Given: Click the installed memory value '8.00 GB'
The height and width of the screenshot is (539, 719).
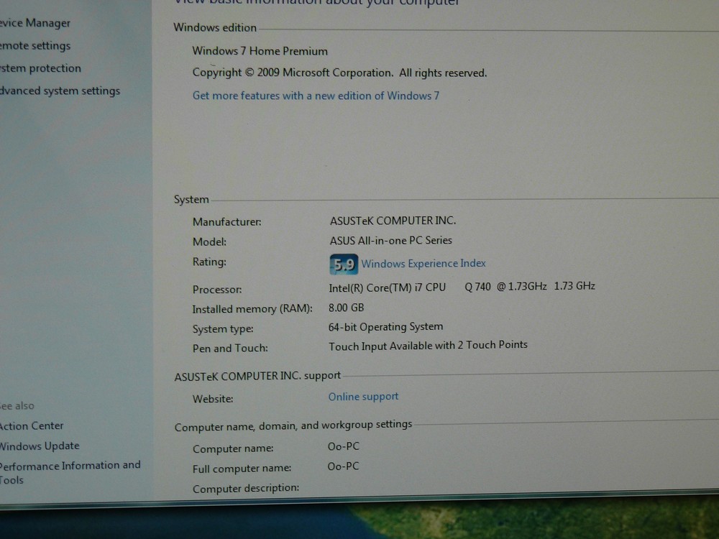Looking at the screenshot, I should point(347,308).
